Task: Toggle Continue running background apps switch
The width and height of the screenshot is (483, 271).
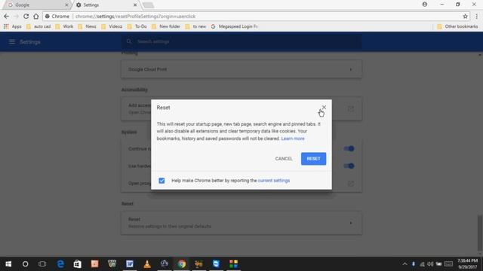Action: coord(349,149)
